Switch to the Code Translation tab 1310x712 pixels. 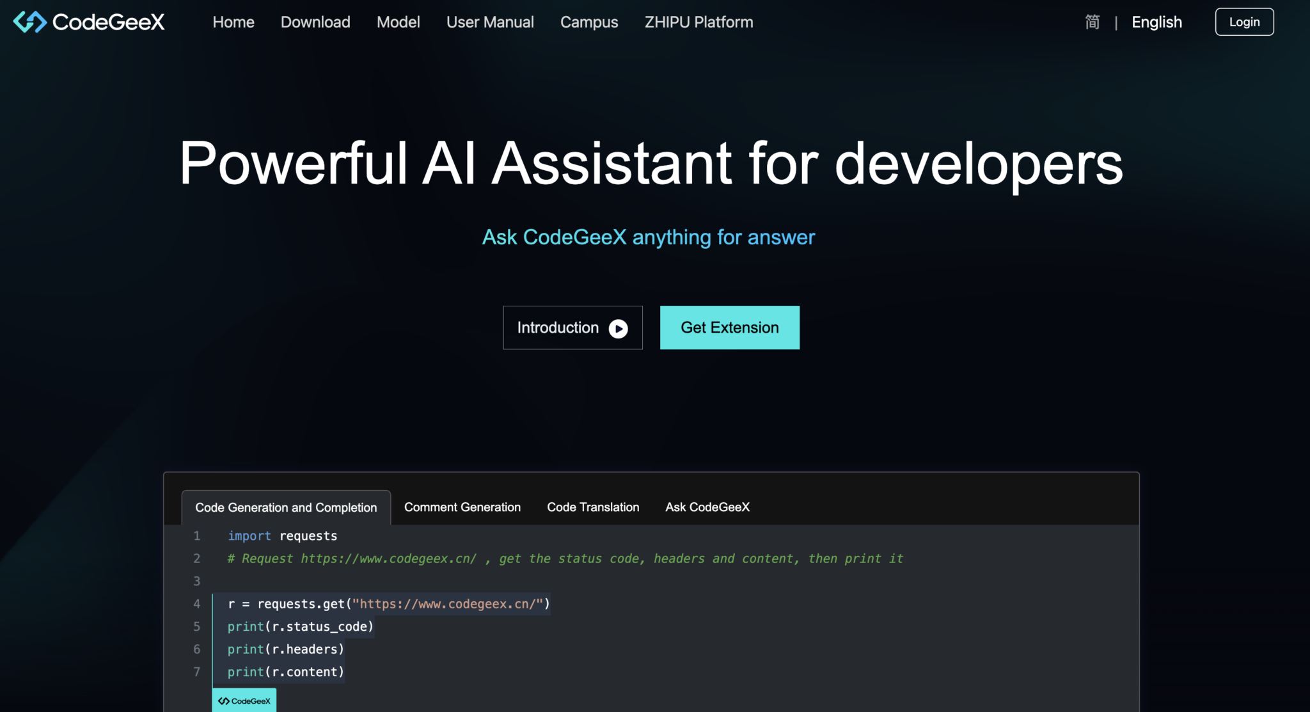tap(592, 507)
